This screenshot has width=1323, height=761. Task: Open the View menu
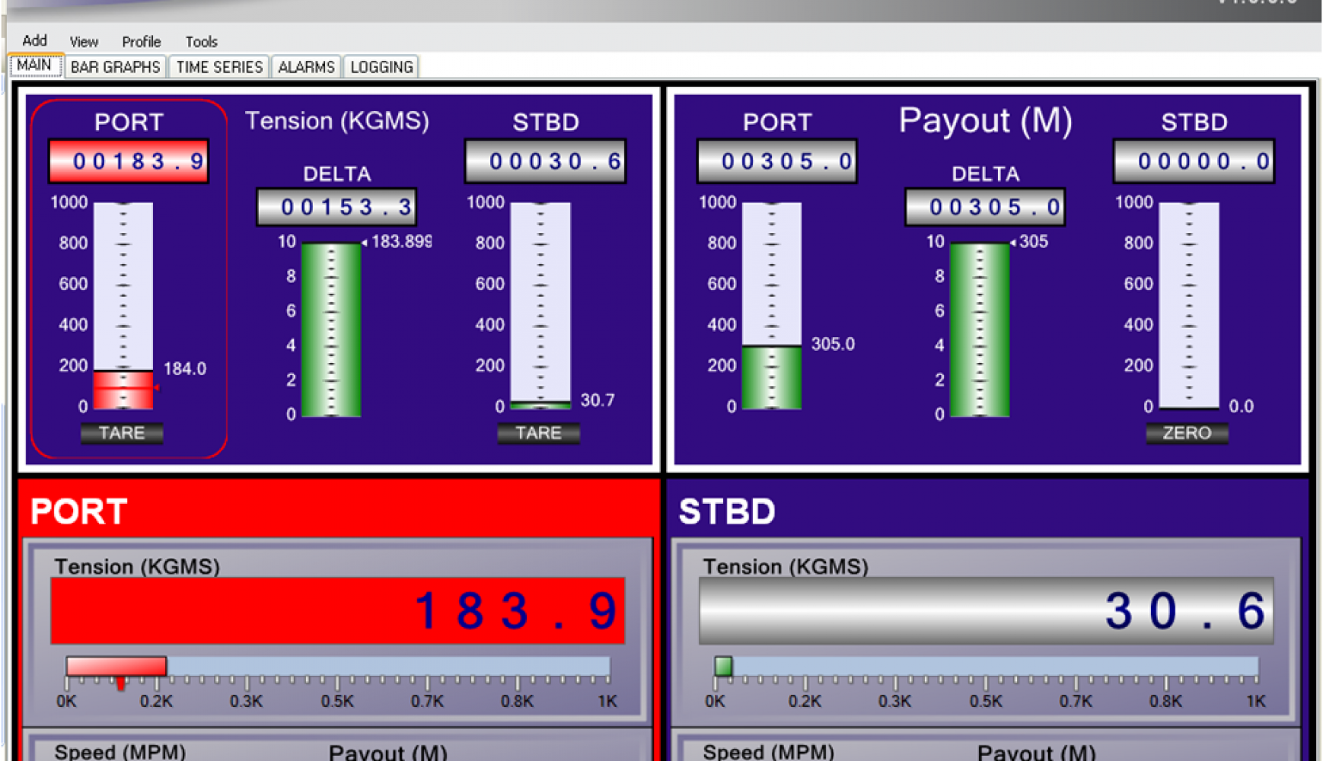(84, 41)
